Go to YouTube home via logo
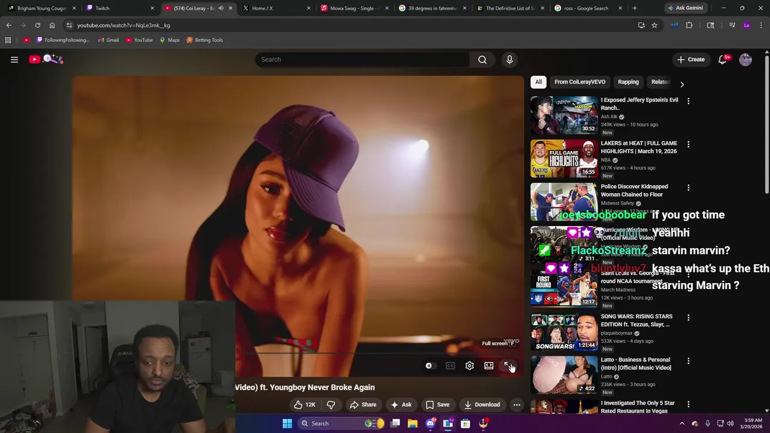Viewport: 770px width, 433px height. point(46,59)
